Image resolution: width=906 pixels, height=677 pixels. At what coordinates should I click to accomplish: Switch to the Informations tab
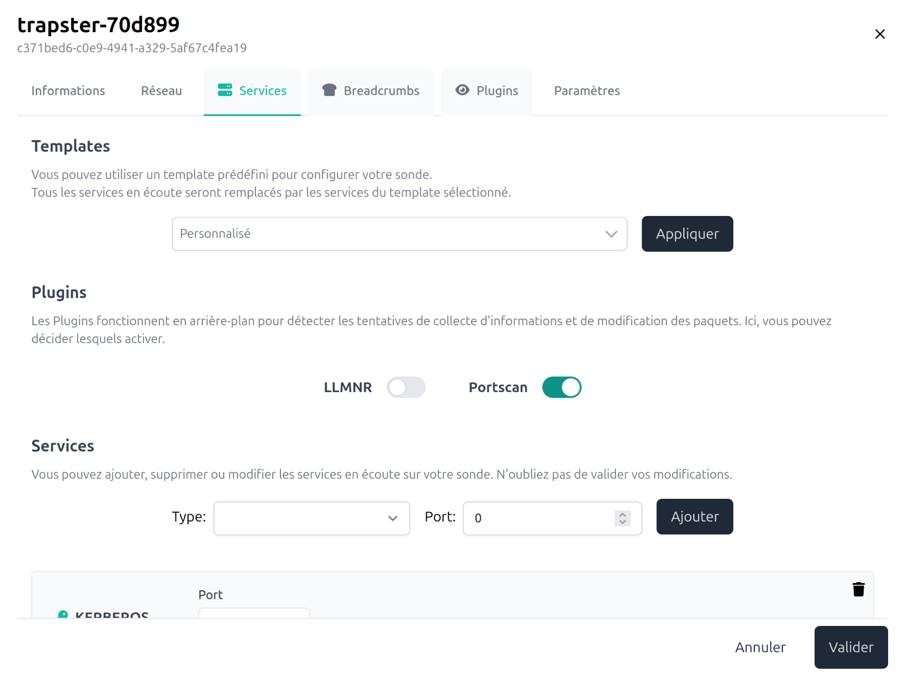point(68,91)
